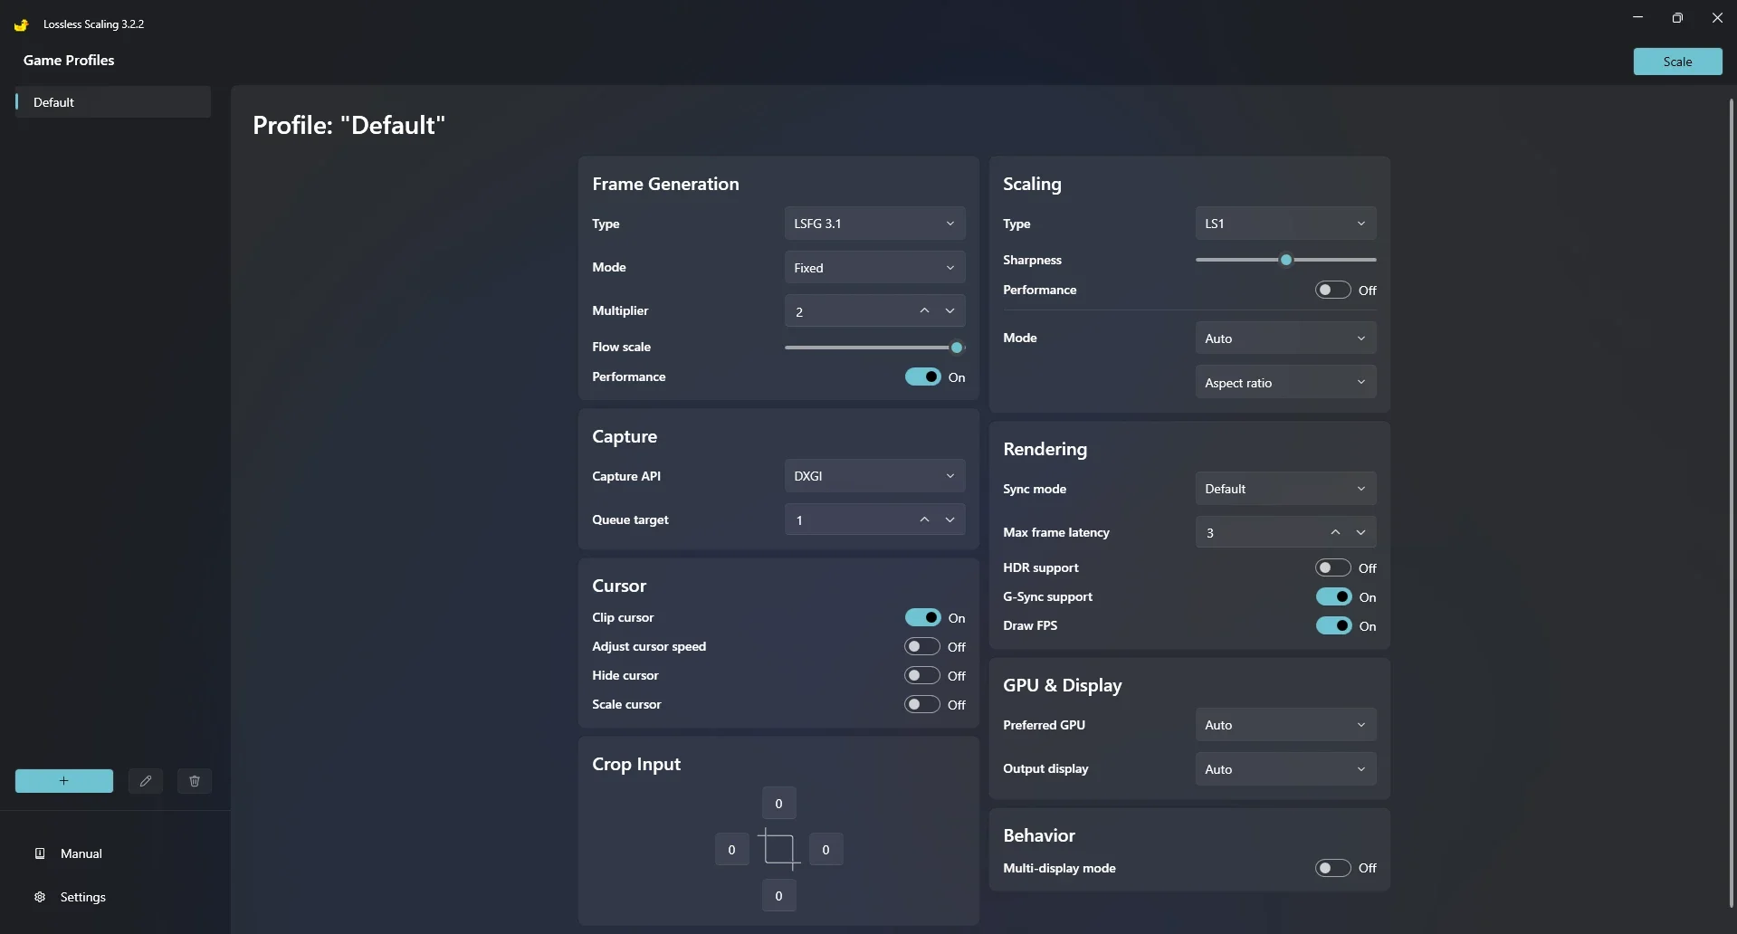Toggle Hide cursor on
This screenshot has width=1737, height=934.
(922, 675)
